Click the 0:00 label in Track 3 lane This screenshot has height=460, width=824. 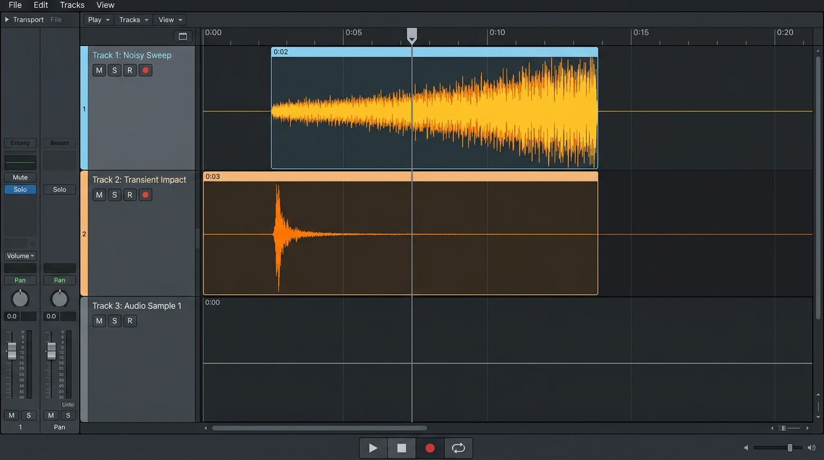212,302
